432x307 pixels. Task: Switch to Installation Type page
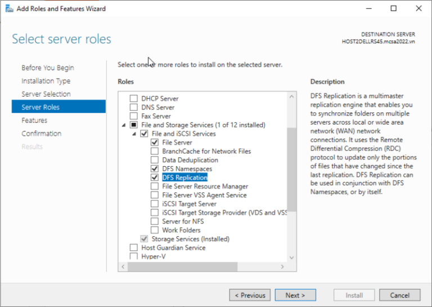point(46,81)
